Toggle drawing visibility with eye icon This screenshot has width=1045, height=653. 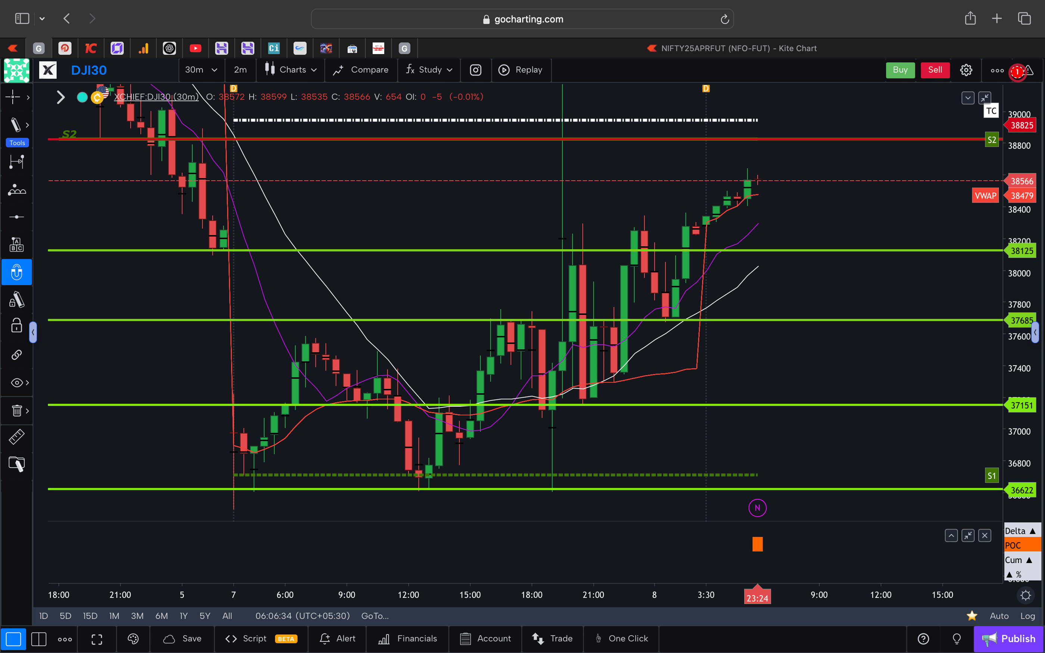[x=16, y=382]
